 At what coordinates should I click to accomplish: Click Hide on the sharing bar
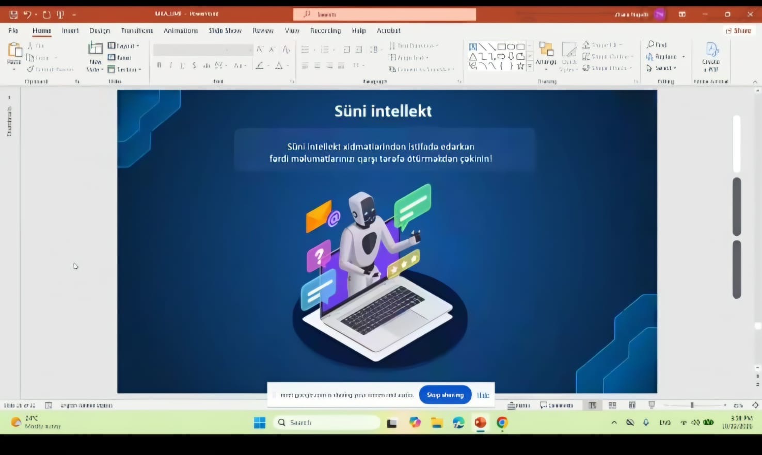pyautogui.click(x=483, y=395)
